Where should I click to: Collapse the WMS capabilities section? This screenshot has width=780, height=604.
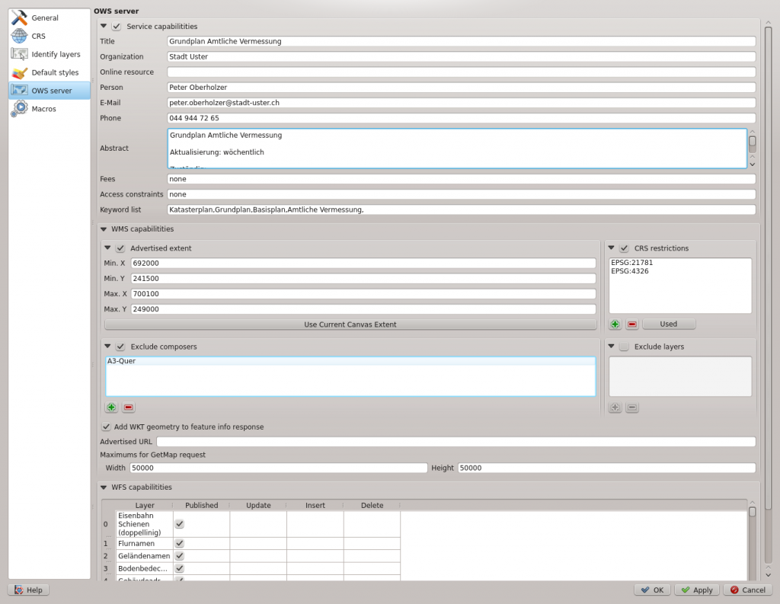click(x=103, y=228)
